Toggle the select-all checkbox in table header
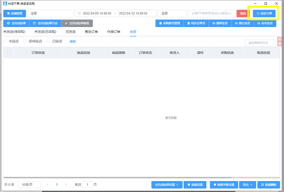Viewport: 284px width, 192px height. tap(9, 52)
